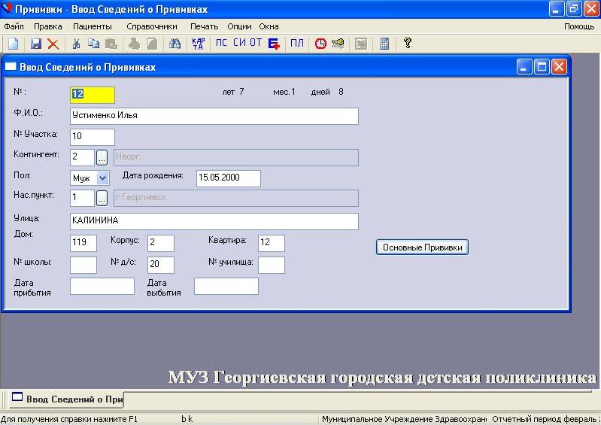
Task: Cut with the scissors toolbar icon
Action: [x=76, y=44]
